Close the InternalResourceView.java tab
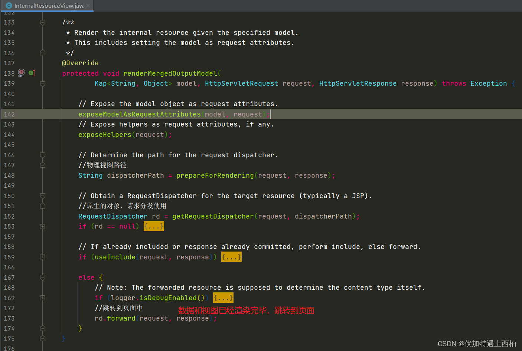Image resolution: width=522 pixels, height=351 pixels. (88, 6)
